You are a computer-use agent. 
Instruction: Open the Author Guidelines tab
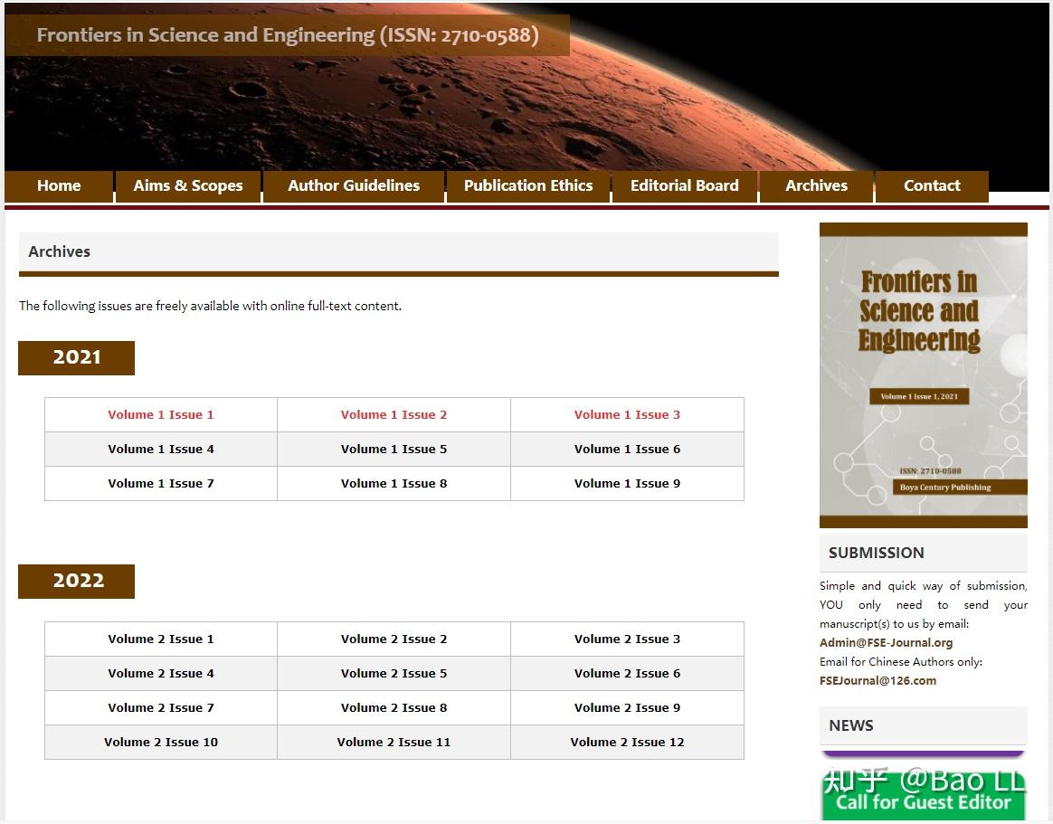[x=353, y=185]
